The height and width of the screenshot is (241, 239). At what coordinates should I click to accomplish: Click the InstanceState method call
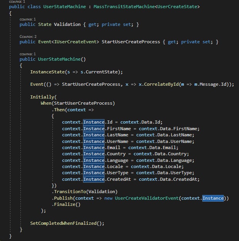coord(47,72)
